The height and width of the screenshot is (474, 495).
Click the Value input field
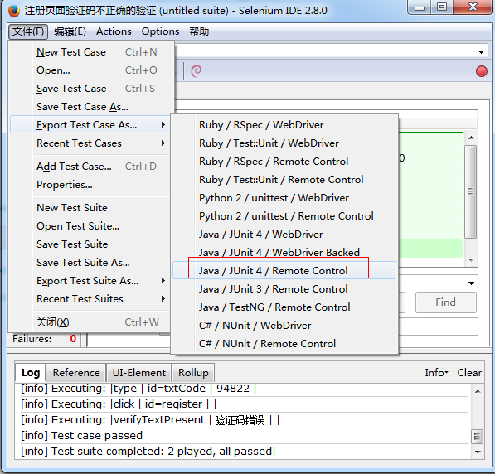[438, 326]
